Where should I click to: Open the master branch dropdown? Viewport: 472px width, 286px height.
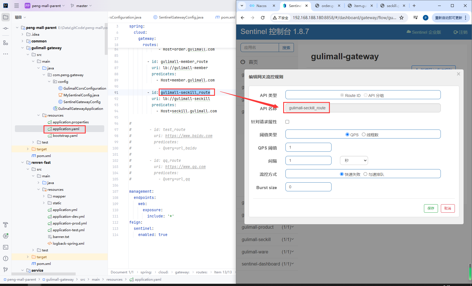(x=81, y=6)
